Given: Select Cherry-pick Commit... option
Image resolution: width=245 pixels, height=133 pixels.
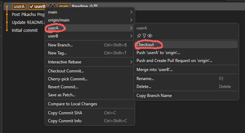Looking at the screenshot, I should 90,79.
